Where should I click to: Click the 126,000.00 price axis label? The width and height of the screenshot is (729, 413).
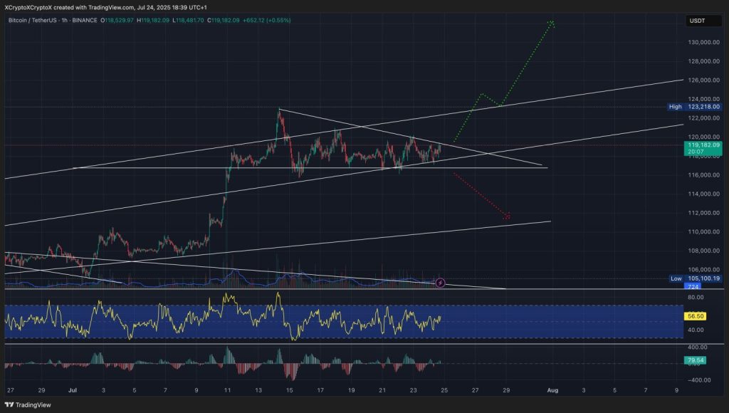pos(703,80)
